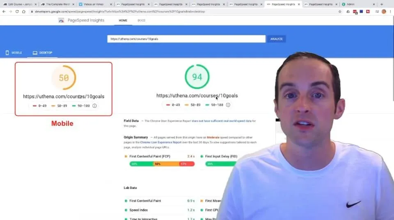Click the page URL input field

tap(186, 39)
